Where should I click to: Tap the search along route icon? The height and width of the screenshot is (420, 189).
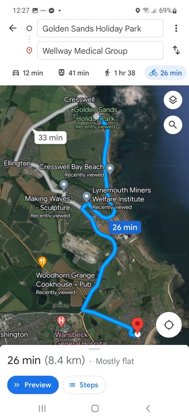point(173,125)
